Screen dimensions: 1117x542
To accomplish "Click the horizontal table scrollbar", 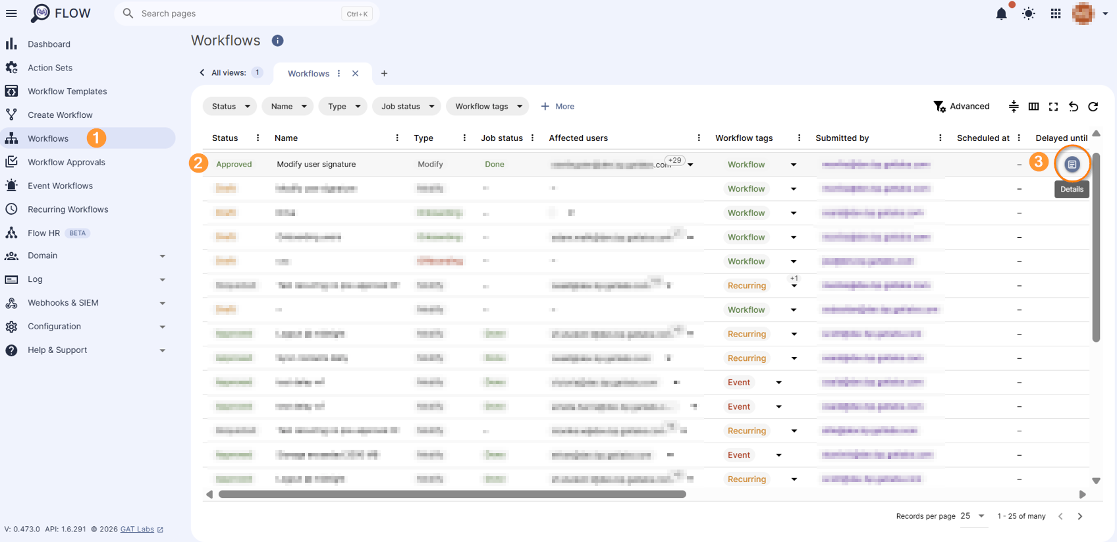I will pyautogui.click(x=452, y=494).
